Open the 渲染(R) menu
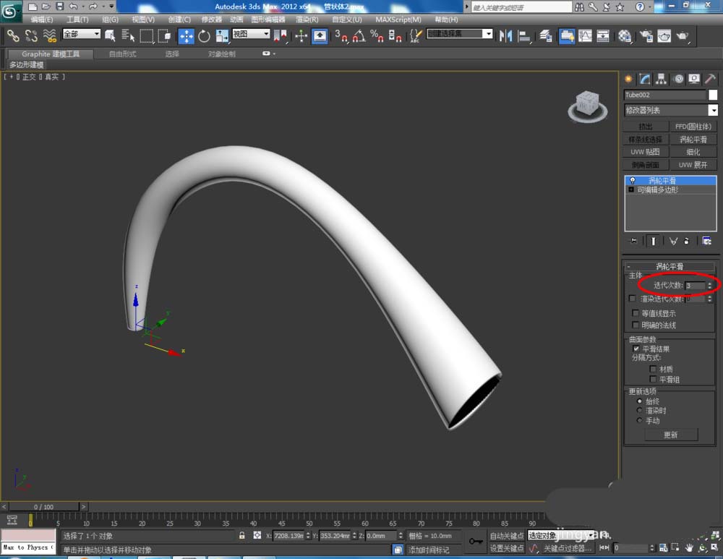Screen dimensions: 723x559 [x=307, y=20]
